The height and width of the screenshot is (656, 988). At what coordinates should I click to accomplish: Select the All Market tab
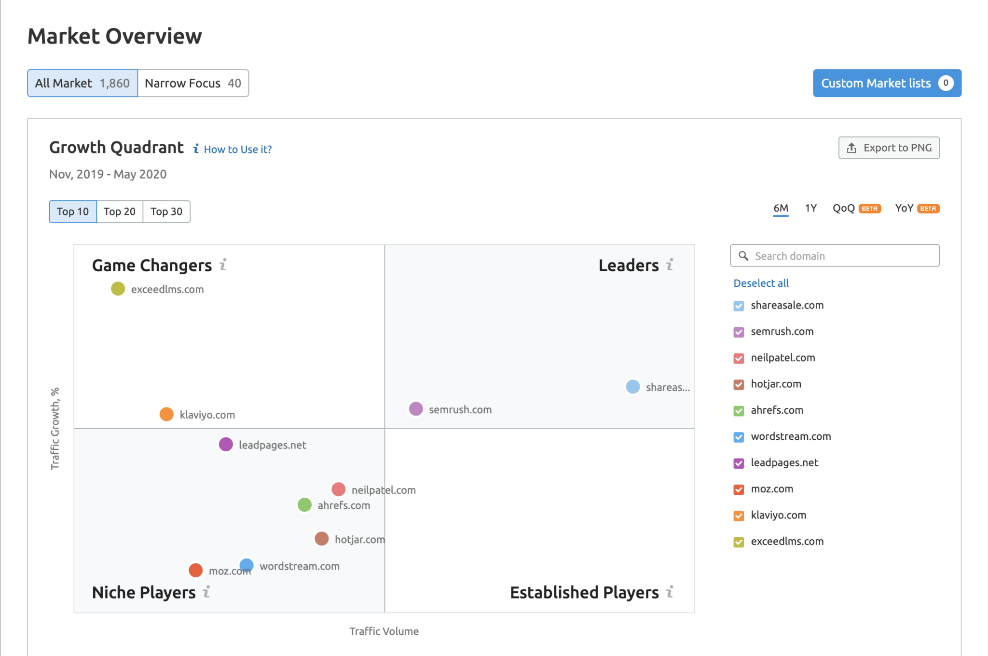pos(82,83)
